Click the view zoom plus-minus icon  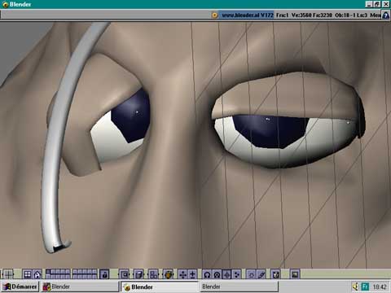point(192,274)
